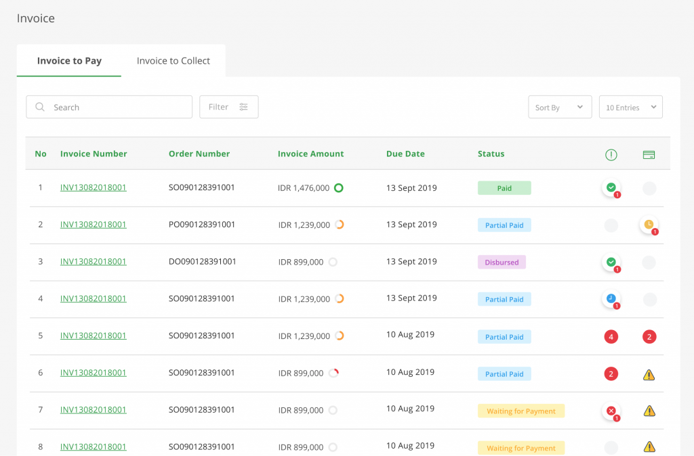Click Waiting for Payment badge in row 7

point(521,411)
